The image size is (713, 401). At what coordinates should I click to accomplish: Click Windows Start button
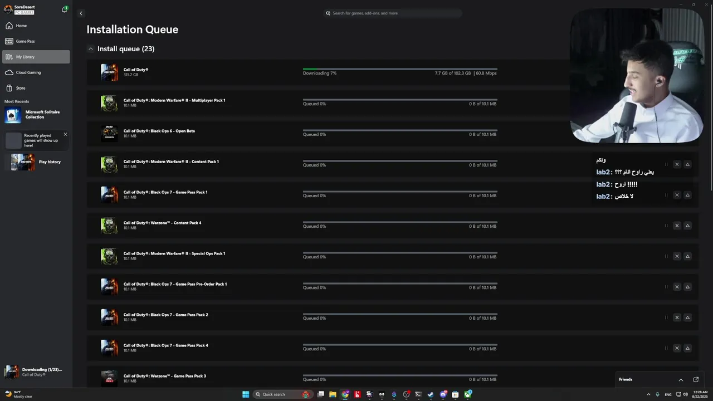tap(246, 394)
